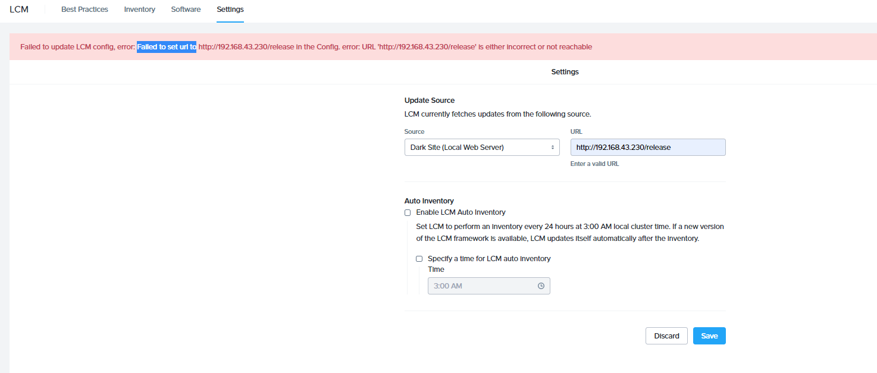The width and height of the screenshot is (877, 373).
Task: Open the Best Practices tab
Action: 84,10
